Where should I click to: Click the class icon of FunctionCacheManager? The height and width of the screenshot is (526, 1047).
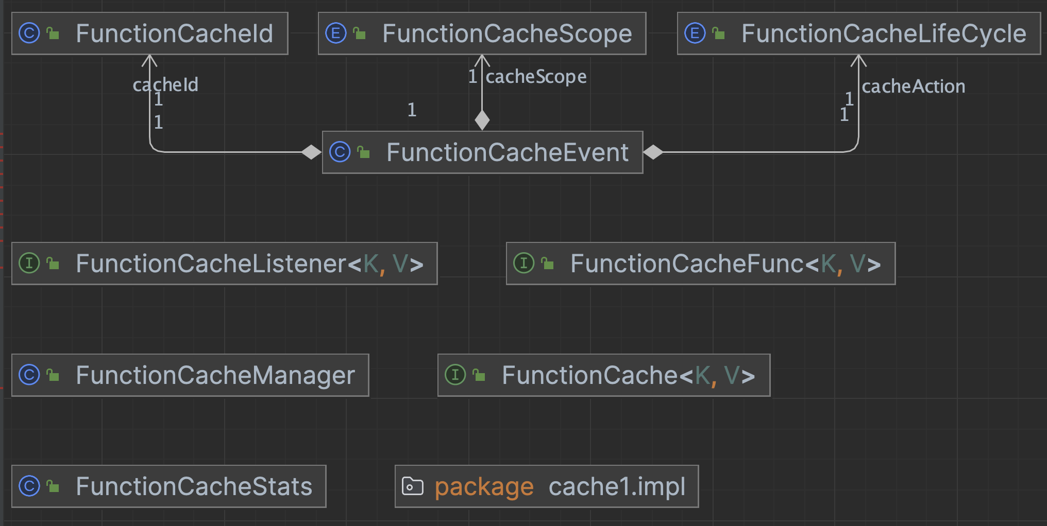tap(29, 375)
